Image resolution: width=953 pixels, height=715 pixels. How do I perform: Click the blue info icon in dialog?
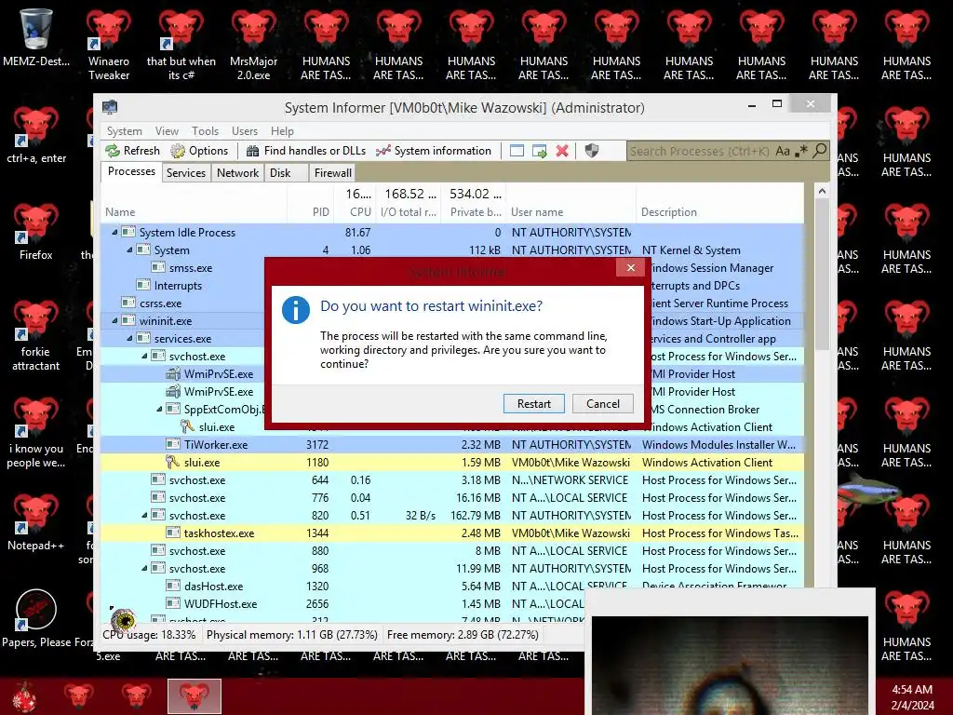pos(296,310)
